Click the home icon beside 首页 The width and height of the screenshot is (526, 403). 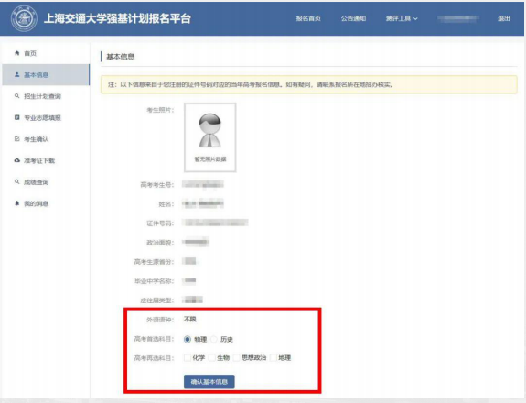coord(17,53)
